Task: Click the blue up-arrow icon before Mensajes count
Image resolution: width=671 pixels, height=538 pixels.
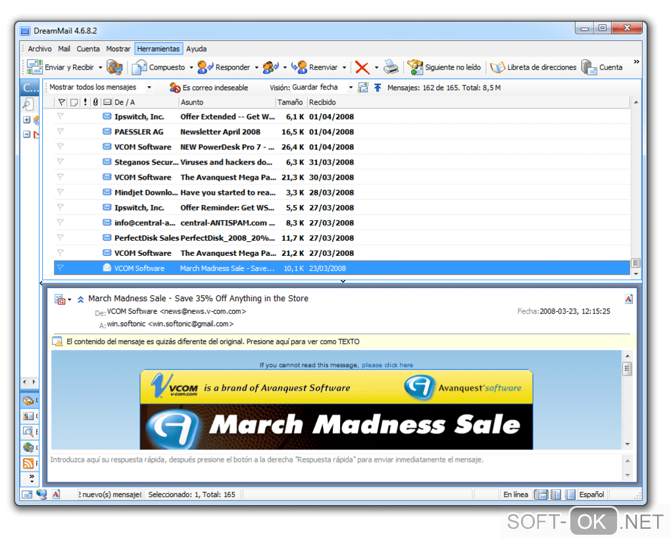Action: (378, 87)
